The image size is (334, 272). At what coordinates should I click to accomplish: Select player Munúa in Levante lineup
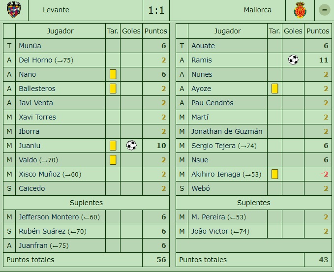click(x=30, y=46)
